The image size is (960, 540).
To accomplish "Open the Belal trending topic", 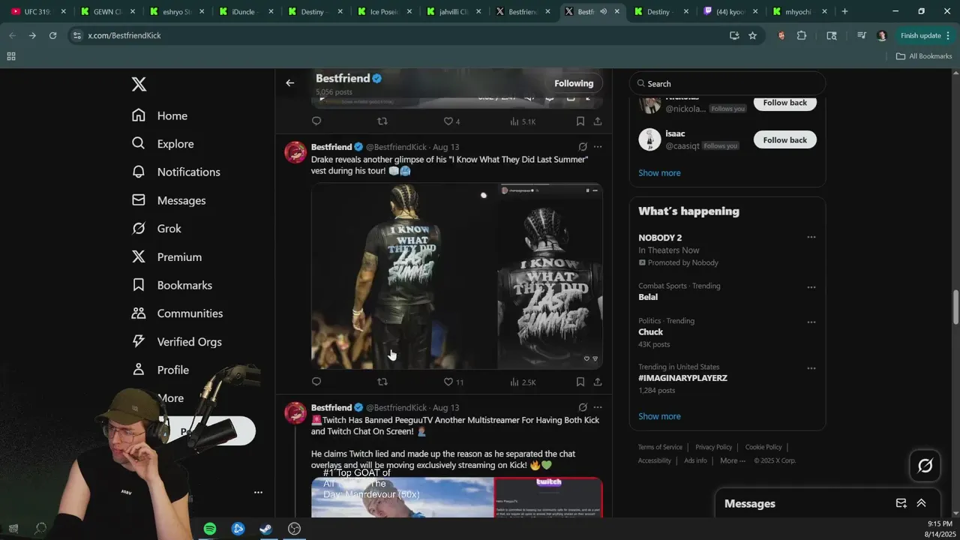I will click(x=648, y=297).
